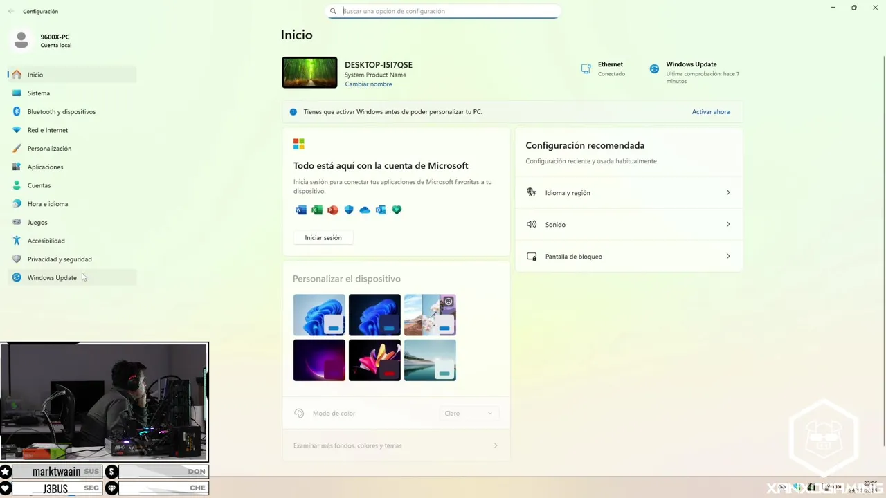Open Pantalla de bloqueo setting
Viewport: 886px width, 498px height.
(x=629, y=256)
